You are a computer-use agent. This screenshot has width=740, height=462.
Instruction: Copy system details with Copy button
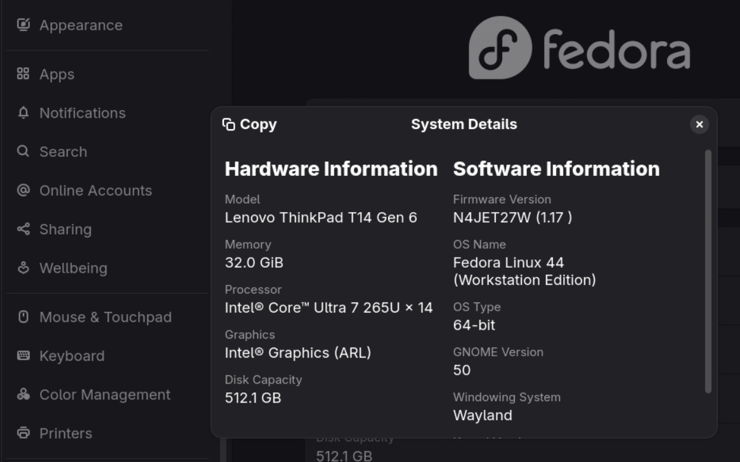250,124
